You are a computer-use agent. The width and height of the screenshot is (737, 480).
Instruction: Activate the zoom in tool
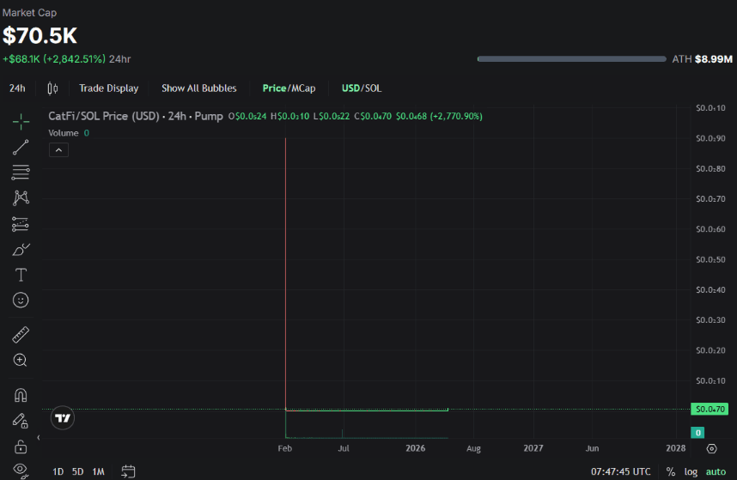click(x=21, y=361)
